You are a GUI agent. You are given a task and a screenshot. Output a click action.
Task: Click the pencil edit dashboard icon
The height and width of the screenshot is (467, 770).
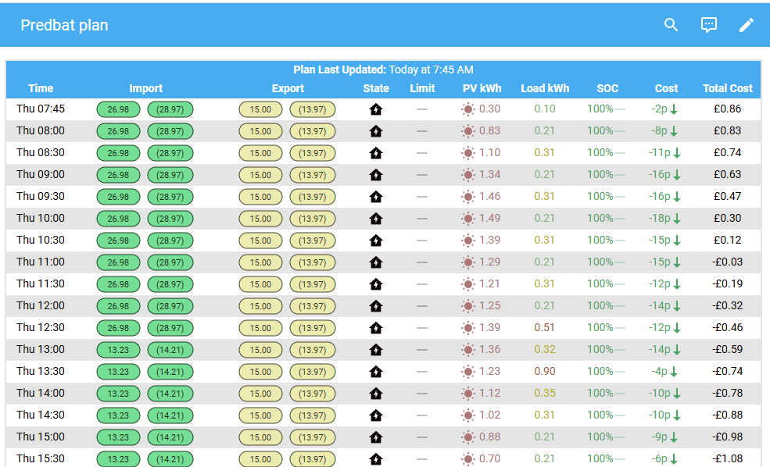tap(747, 25)
